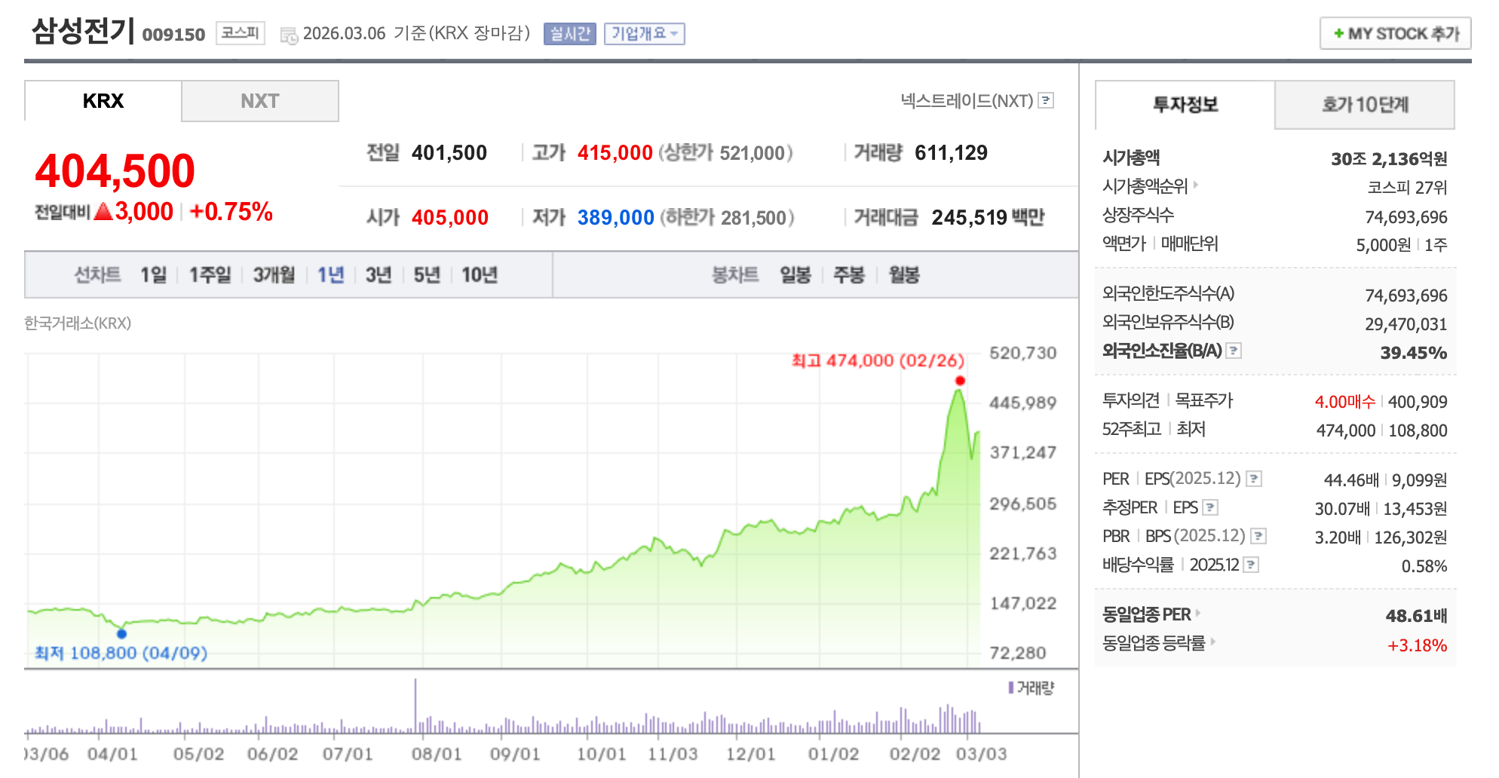Select the 5년 line chart period
The height and width of the screenshot is (778, 1499).
427,274
